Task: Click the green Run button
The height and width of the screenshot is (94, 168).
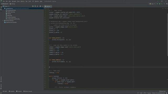Action: tap(157, 4)
